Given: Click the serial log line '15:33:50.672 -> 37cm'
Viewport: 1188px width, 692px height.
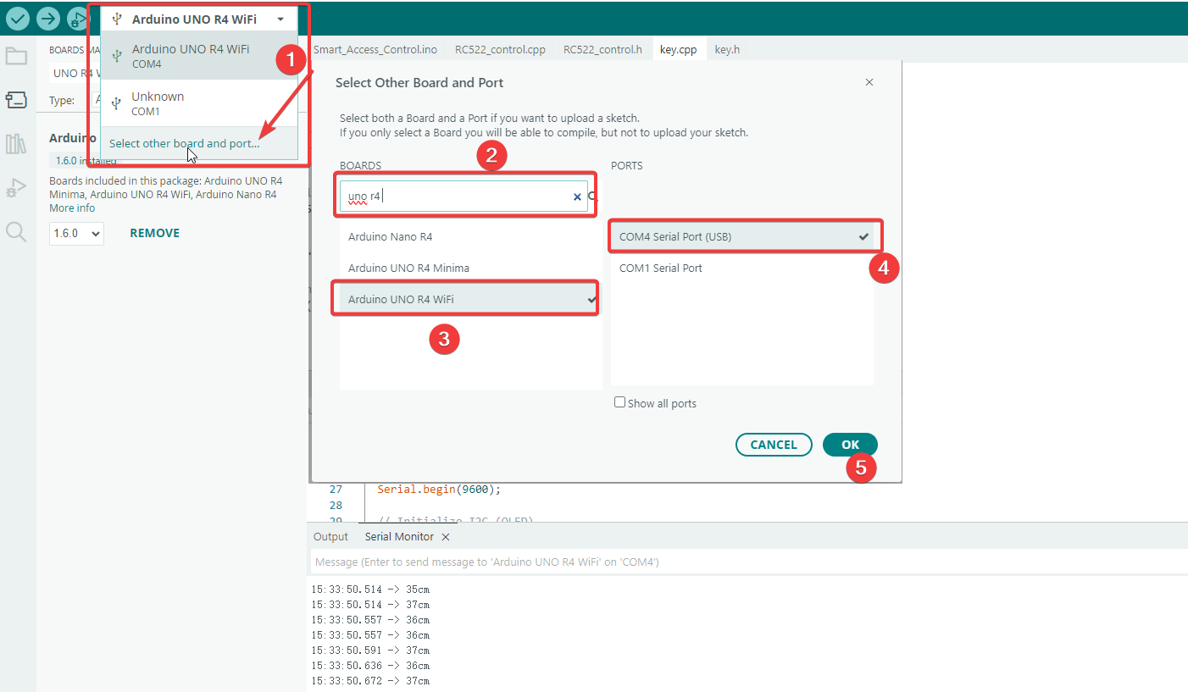Looking at the screenshot, I should pyautogui.click(x=370, y=681).
